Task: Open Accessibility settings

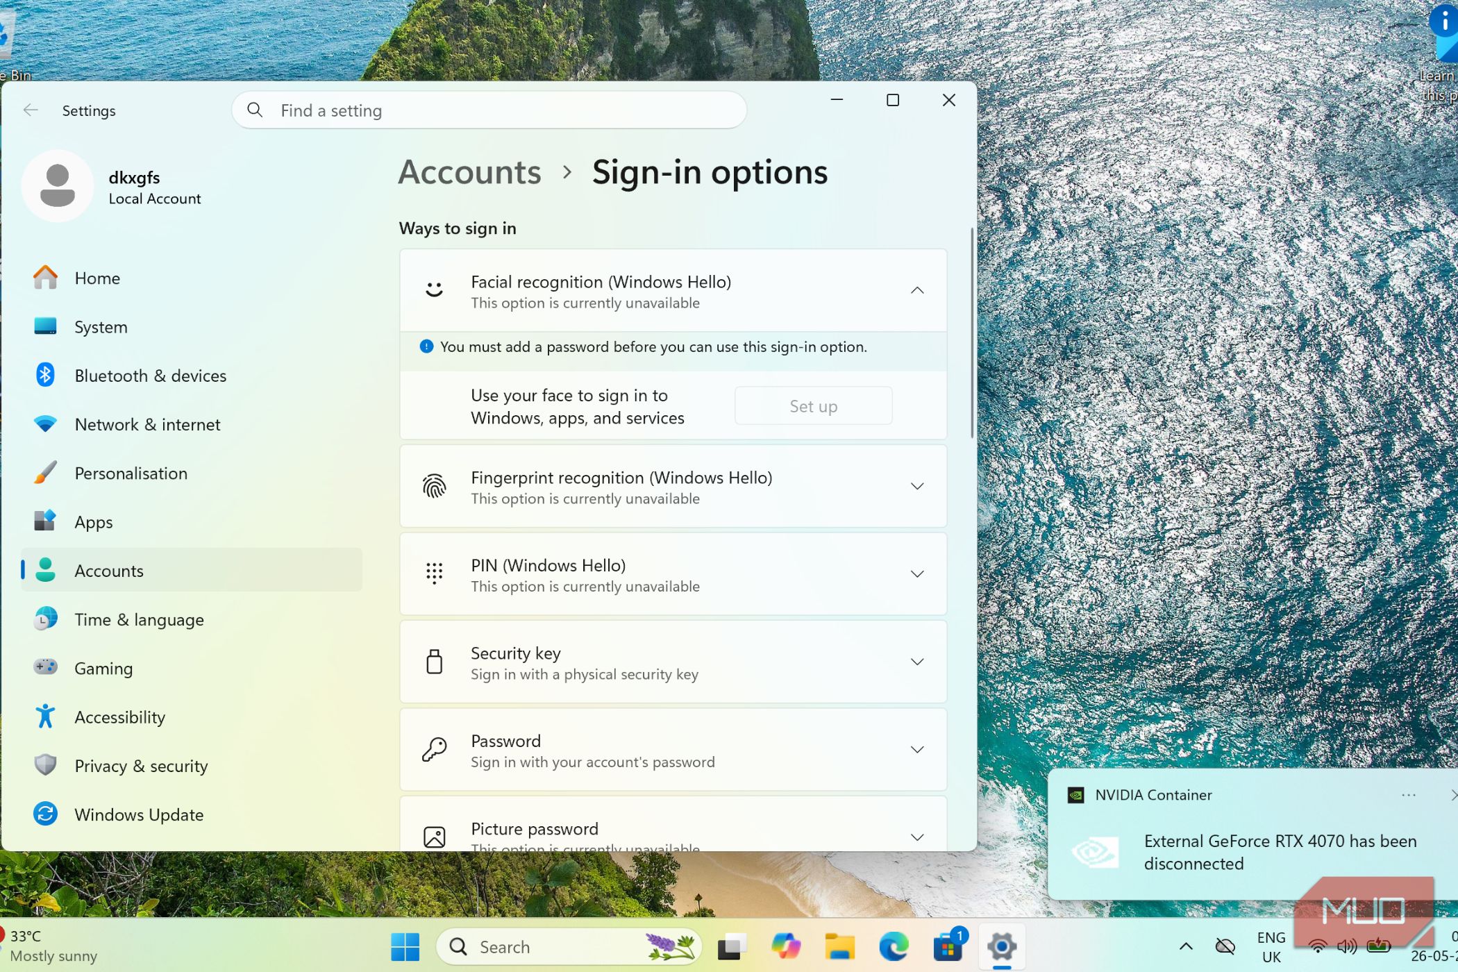Action: (x=192, y=717)
